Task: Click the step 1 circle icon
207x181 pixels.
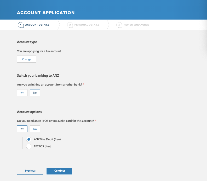Action: tap(21, 25)
